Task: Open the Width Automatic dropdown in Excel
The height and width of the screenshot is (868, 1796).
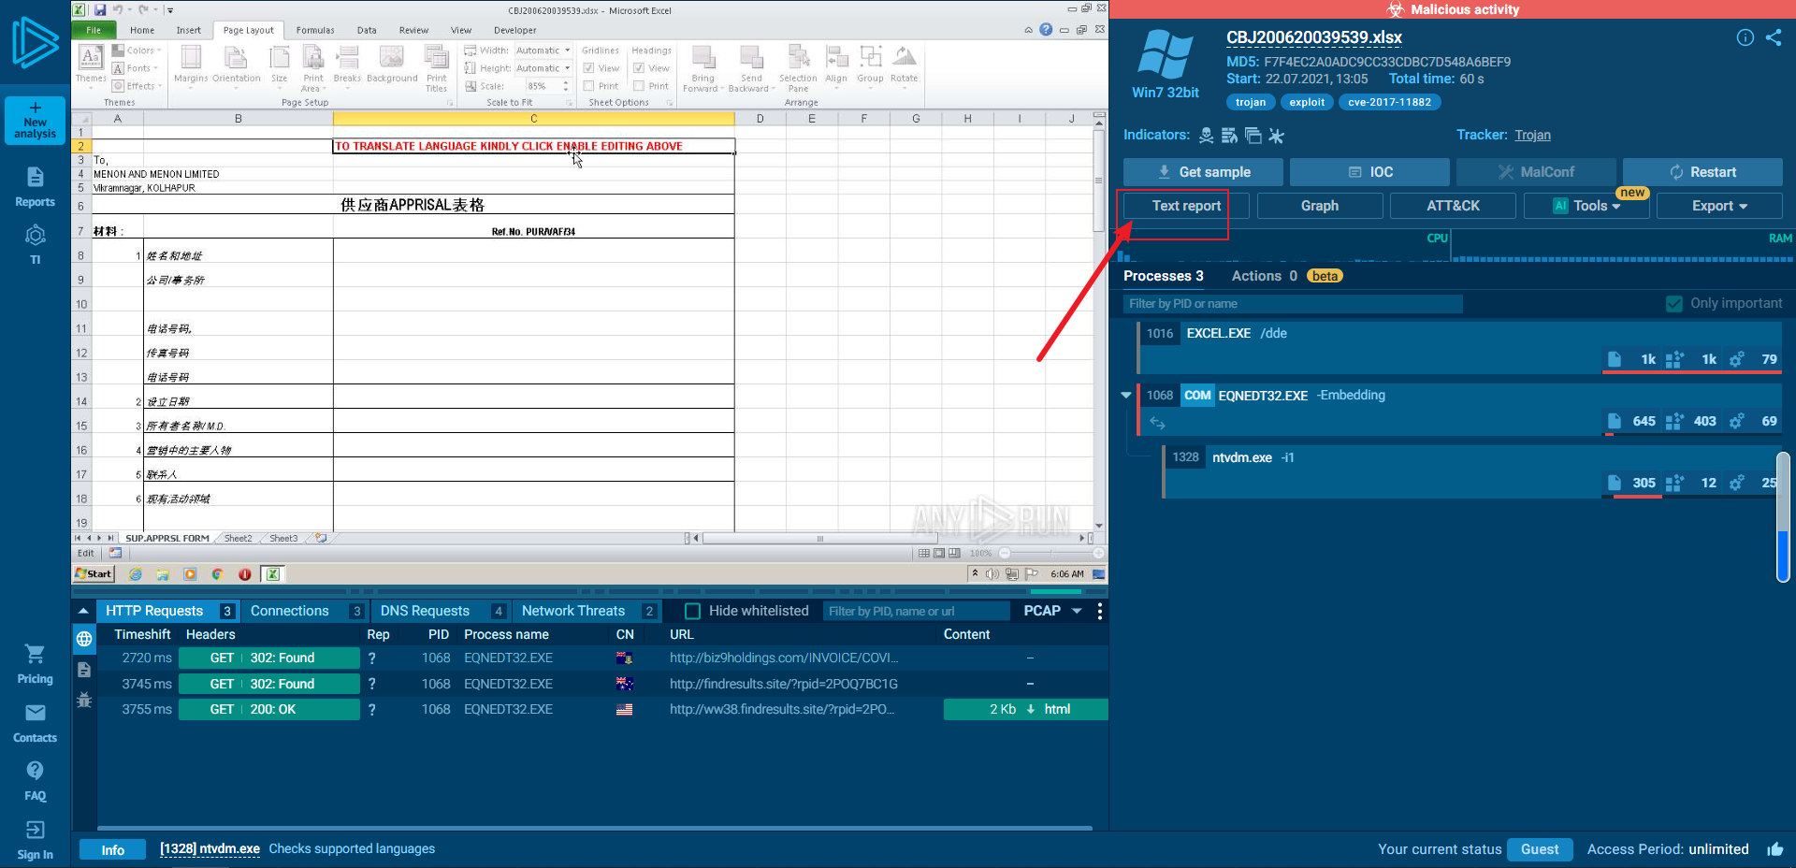Action: [567, 51]
